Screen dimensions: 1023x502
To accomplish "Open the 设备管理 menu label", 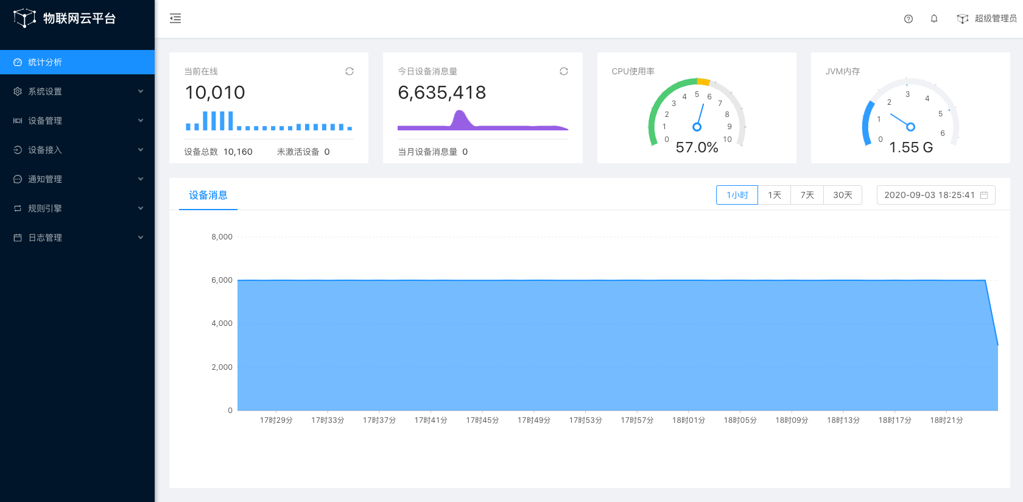I will coord(45,121).
